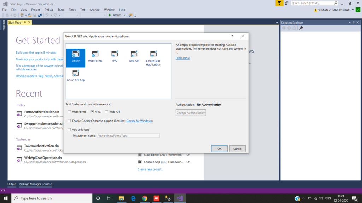This screenshot has width=362, height=203.
Task: Open the document tabs list dropdown
Action: point(277,23)
